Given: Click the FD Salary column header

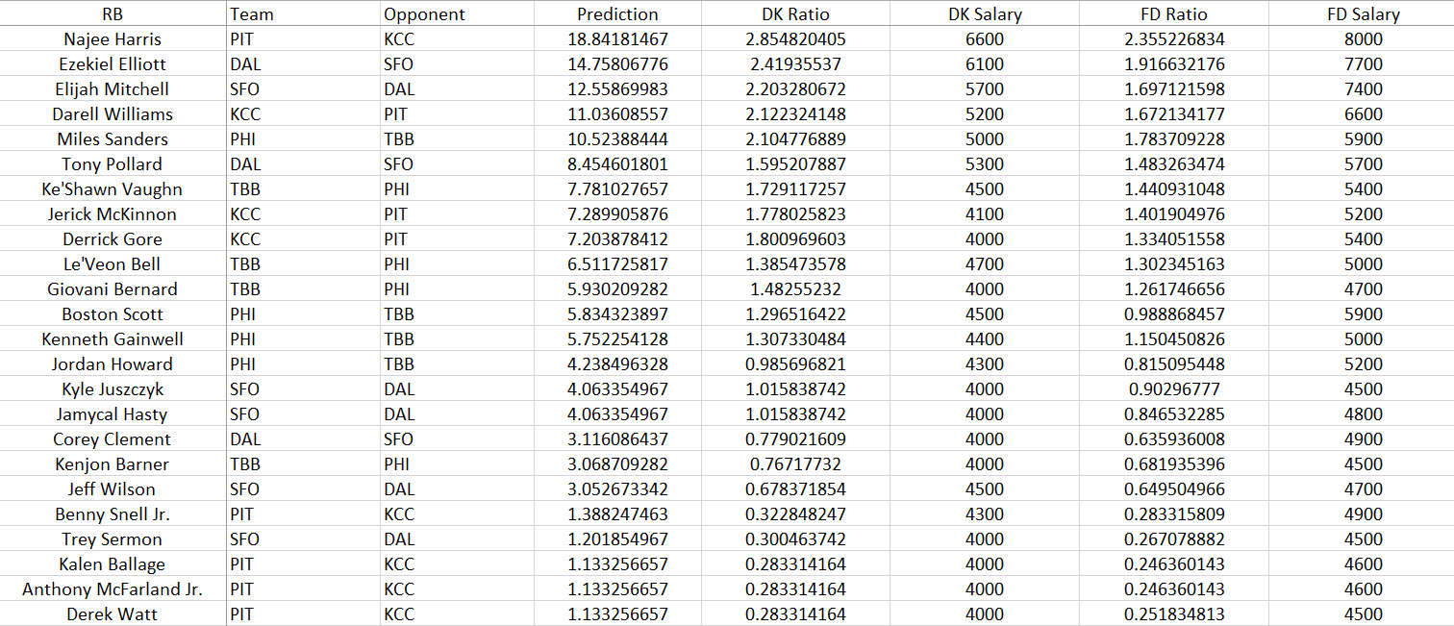Looking at the screenshot, I should [x=1362, y=13].
